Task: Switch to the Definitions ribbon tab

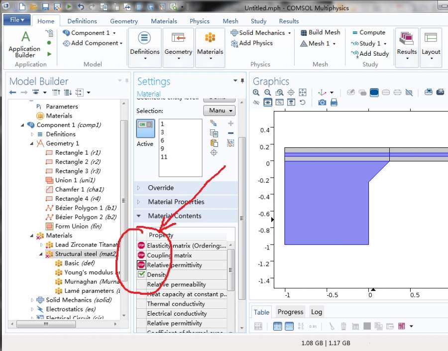Action: click(82, 21)
